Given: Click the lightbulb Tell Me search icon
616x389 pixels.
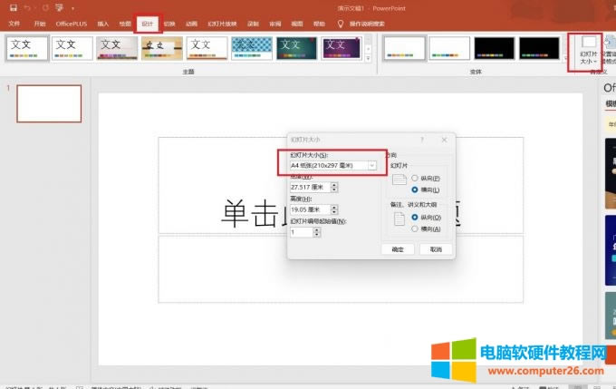Looking at the screenshot, I should click(340, 23).
